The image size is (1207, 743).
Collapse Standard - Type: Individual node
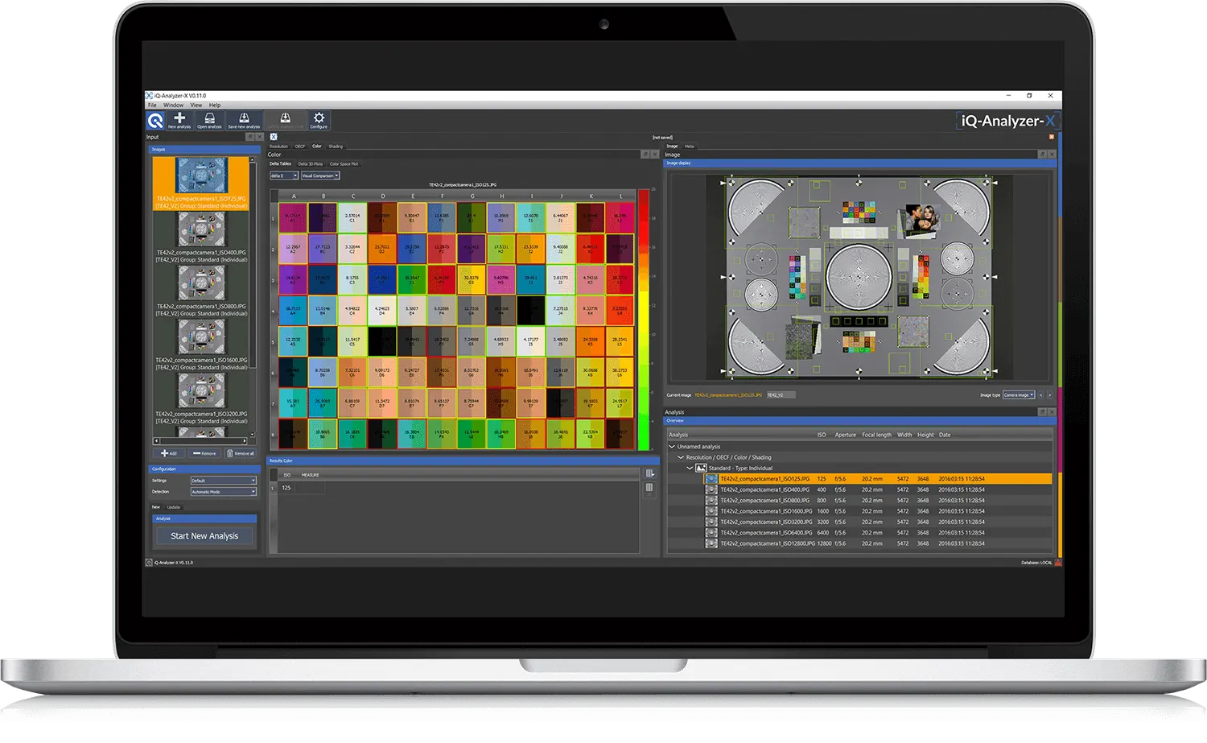click(690, 468)
